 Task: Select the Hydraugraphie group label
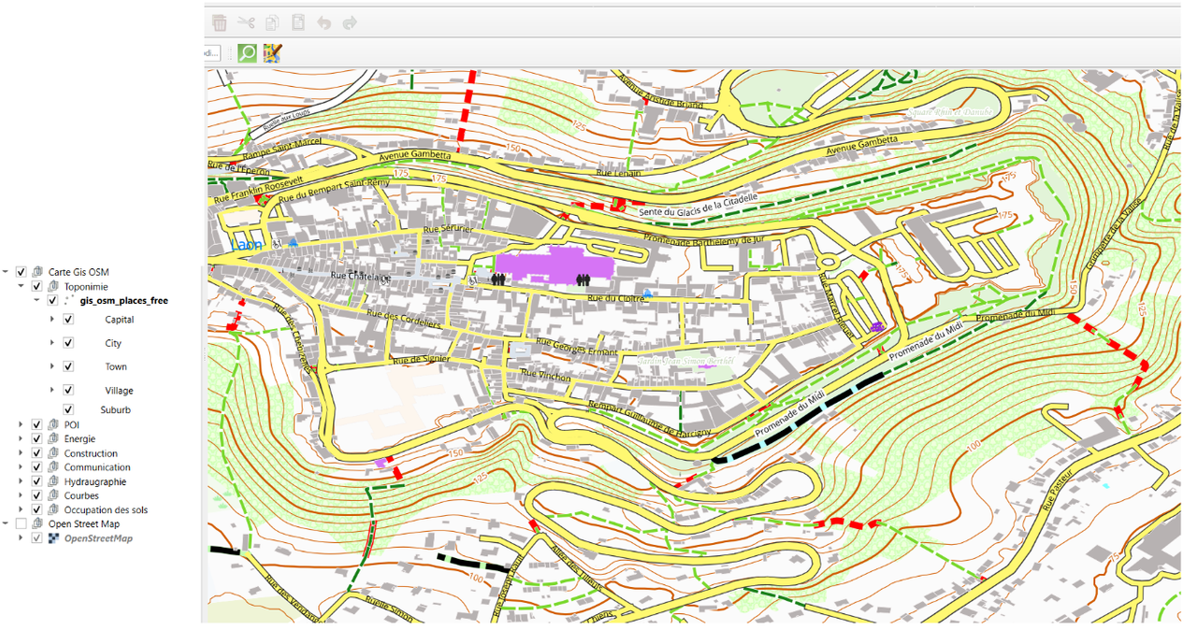pos(94,481)
